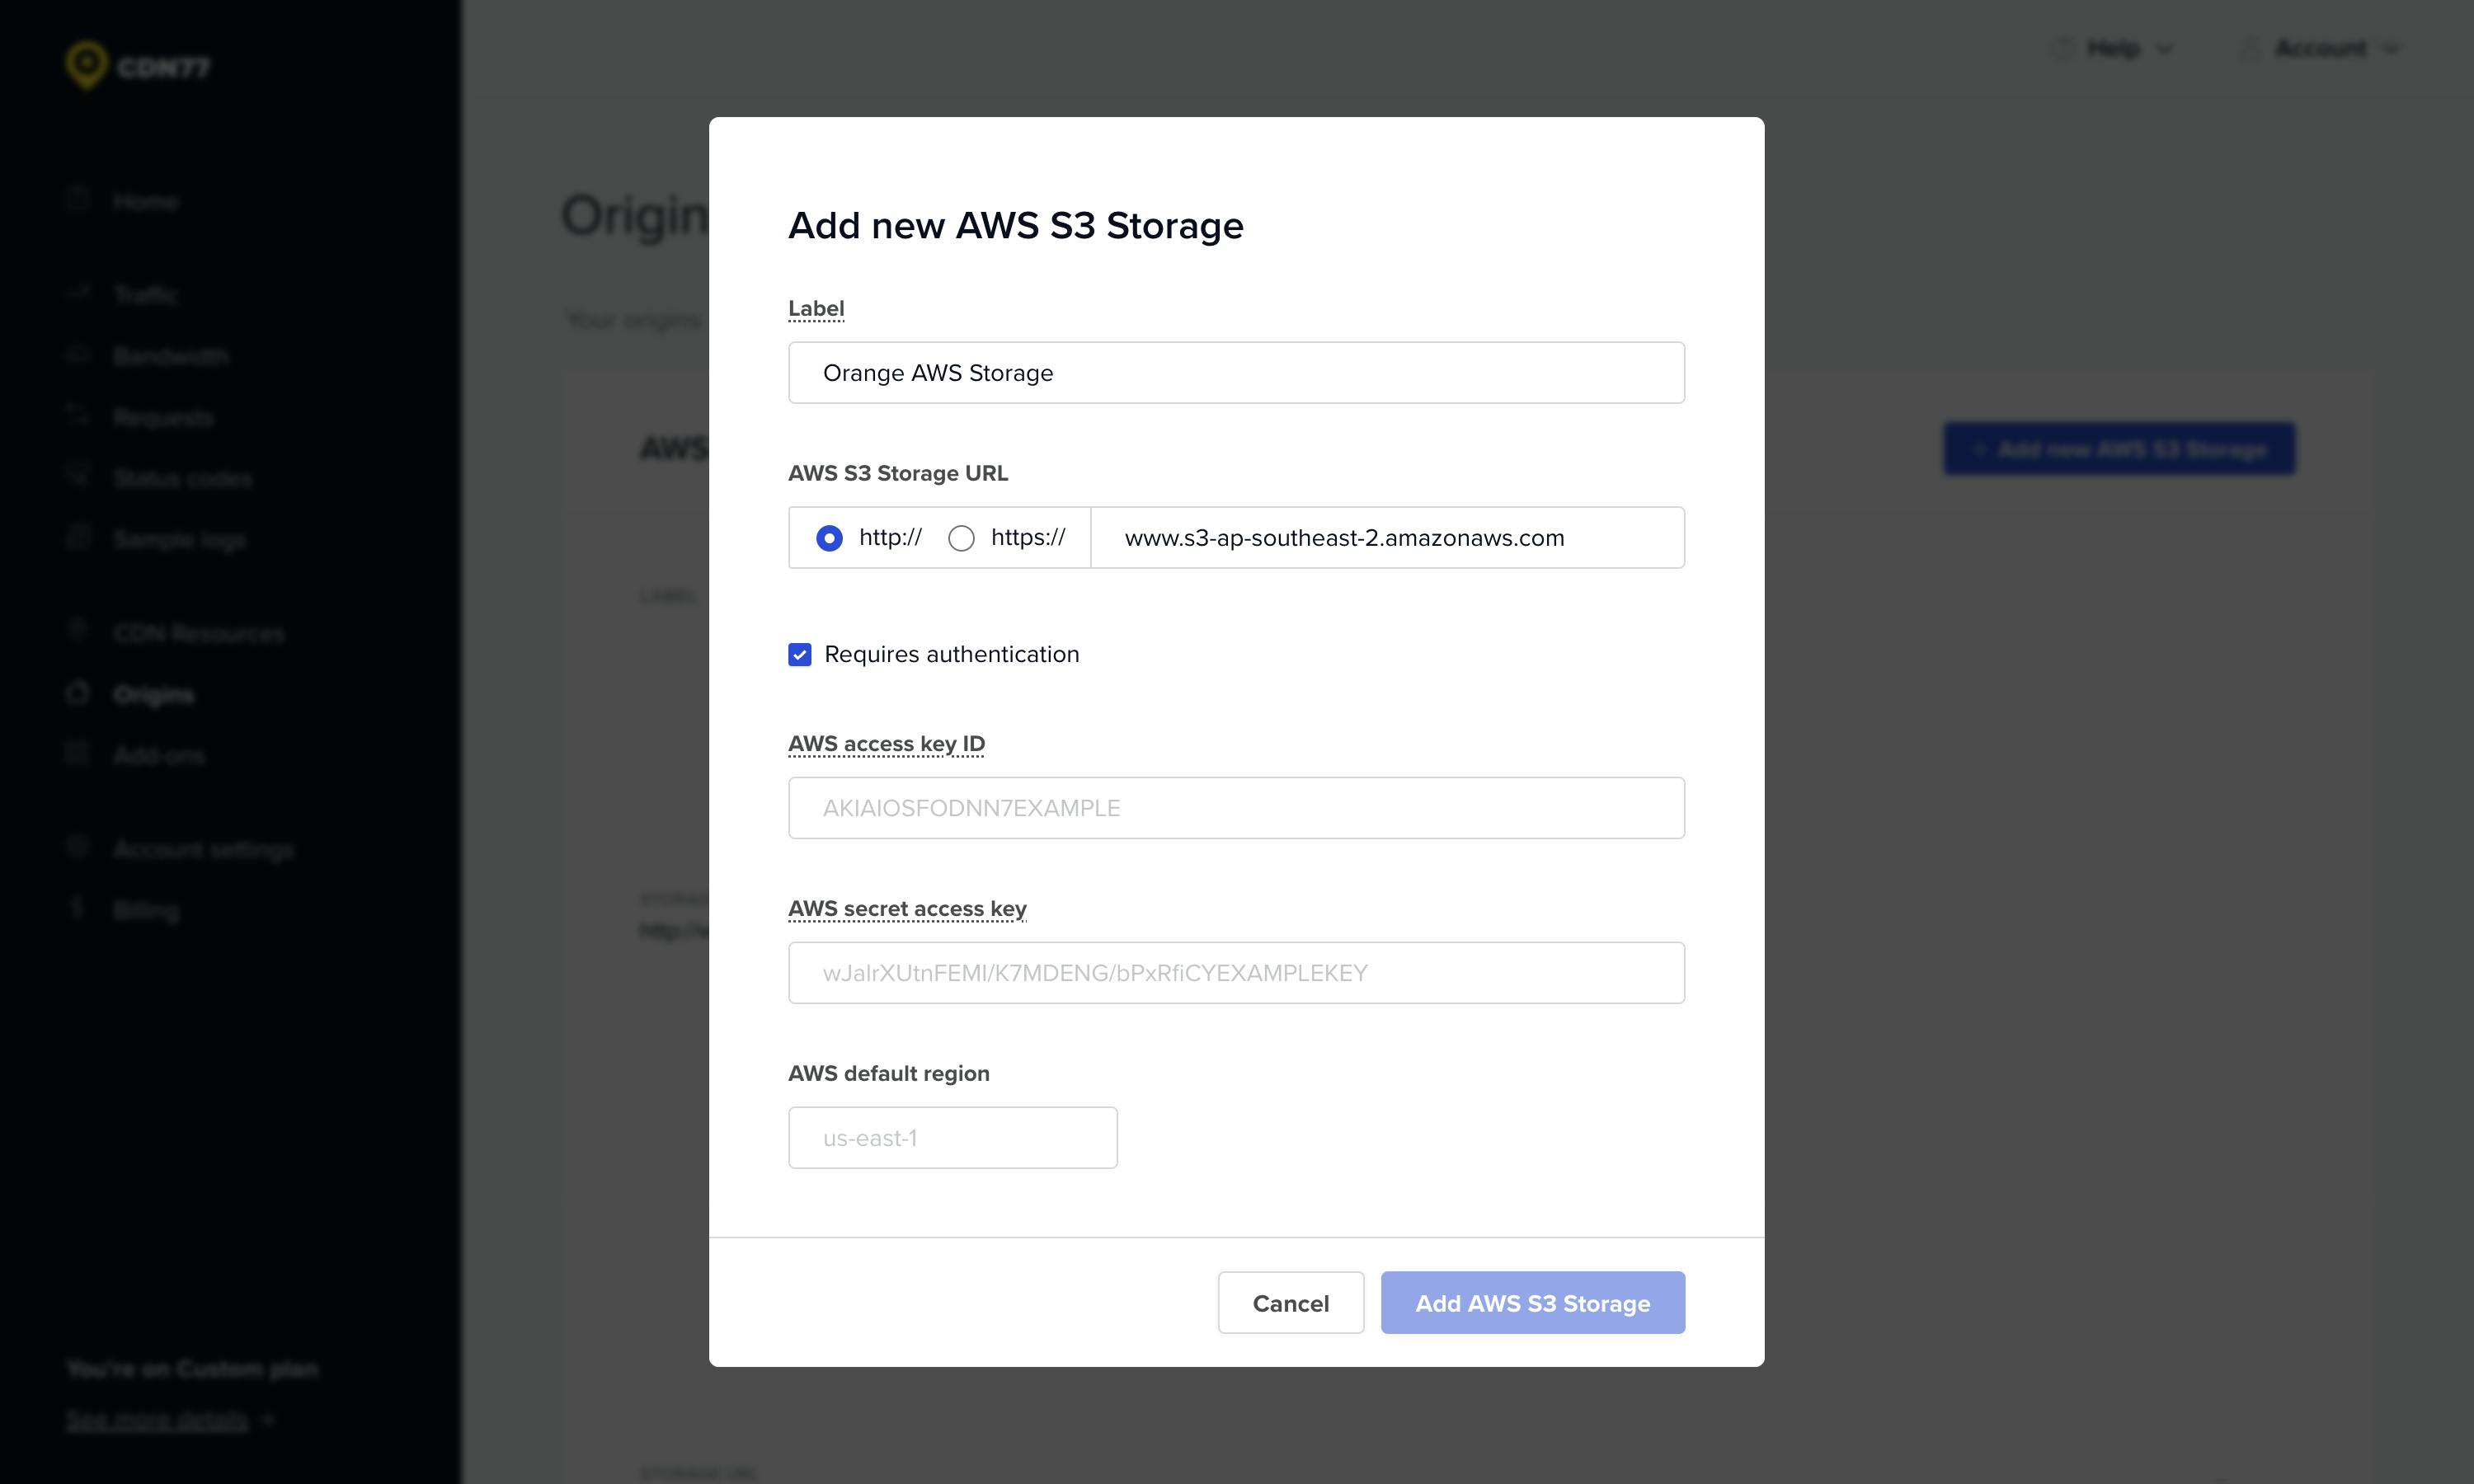Select the https:// protocol radio
This screenshot has height=1484, width=2474.
[961, 539]
